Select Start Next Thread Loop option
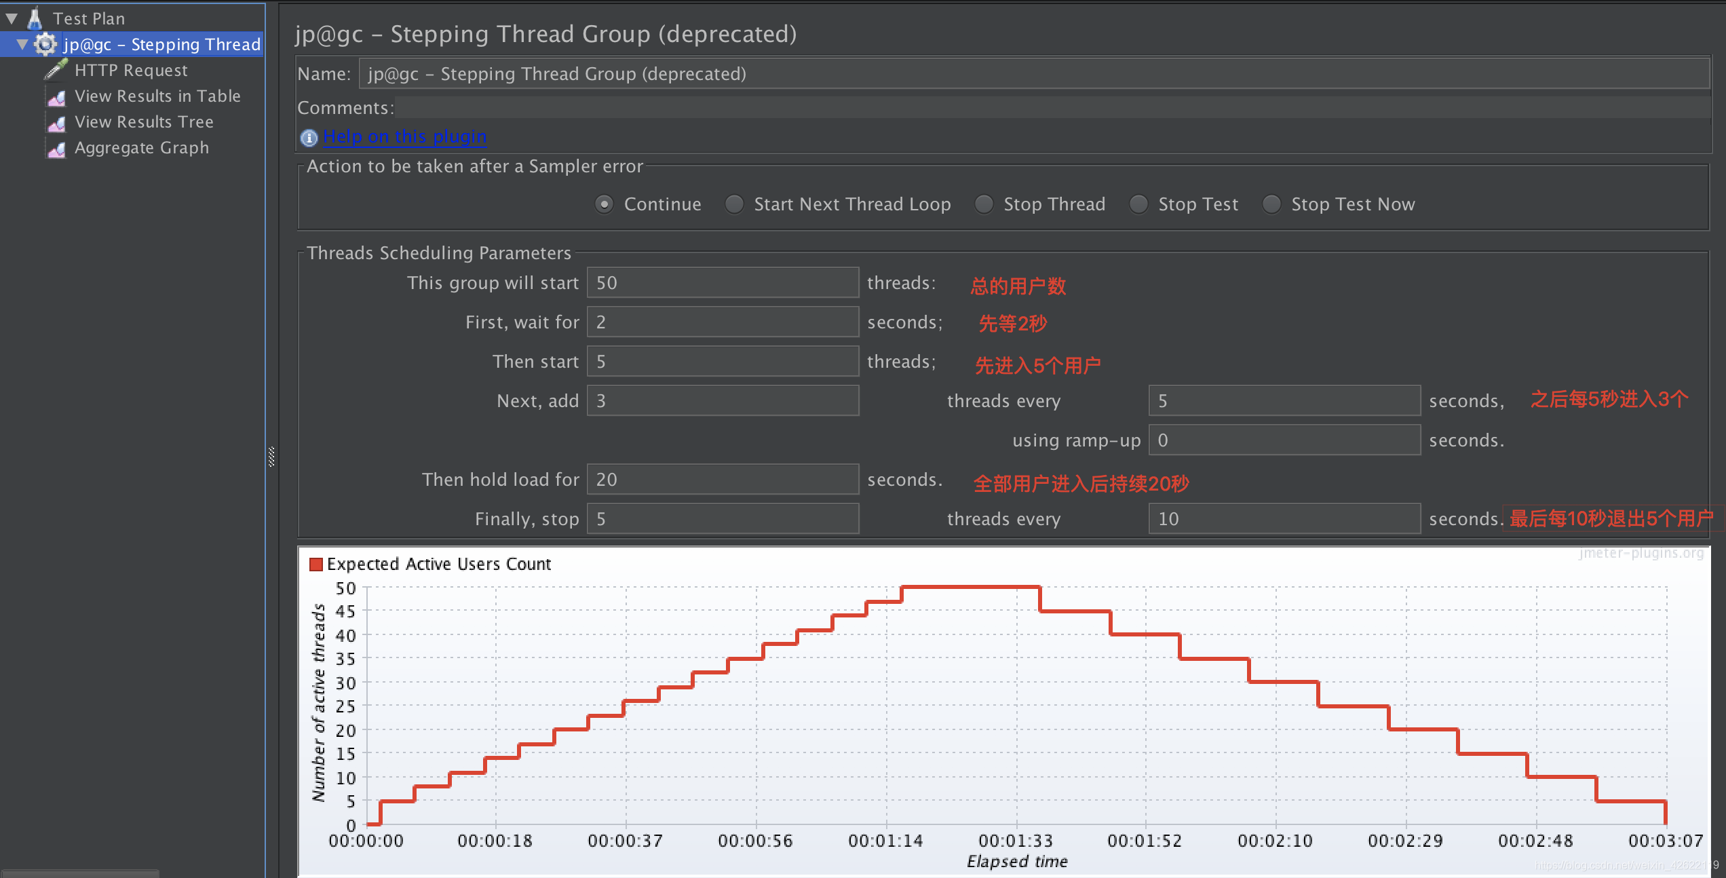This screenshot has height=878, width=1726. pos(734,204)
